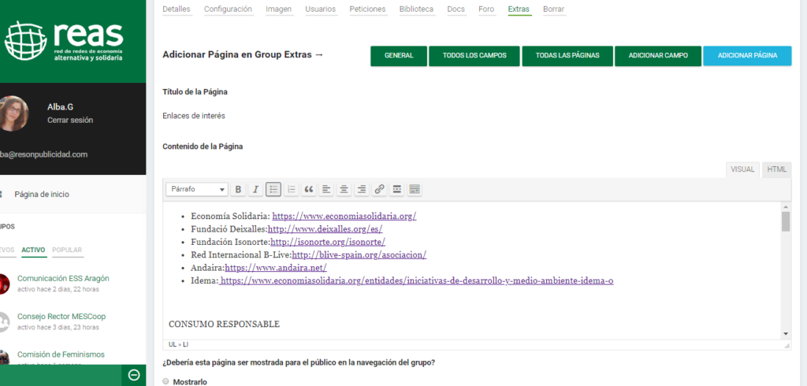Switch to numbered list formatting
The width and height of the screenshot is (807, 386).
[291, 189]
